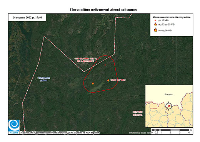The image size is (200, 142).
Task: Click the legend heading Місця виходів тепла
Action: tap(172, 17)
